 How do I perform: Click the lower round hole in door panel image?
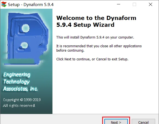(x=24, y=45)
